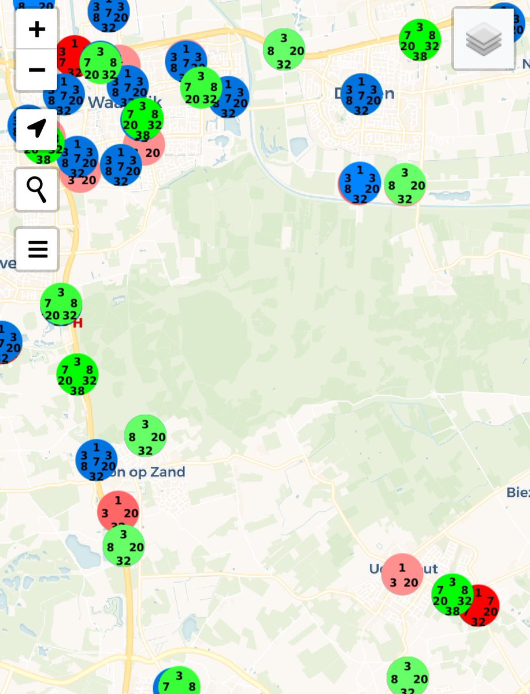Click the zoom in plus icon
The width and height of the screenshot is (530, 694).
coord(36,29)
